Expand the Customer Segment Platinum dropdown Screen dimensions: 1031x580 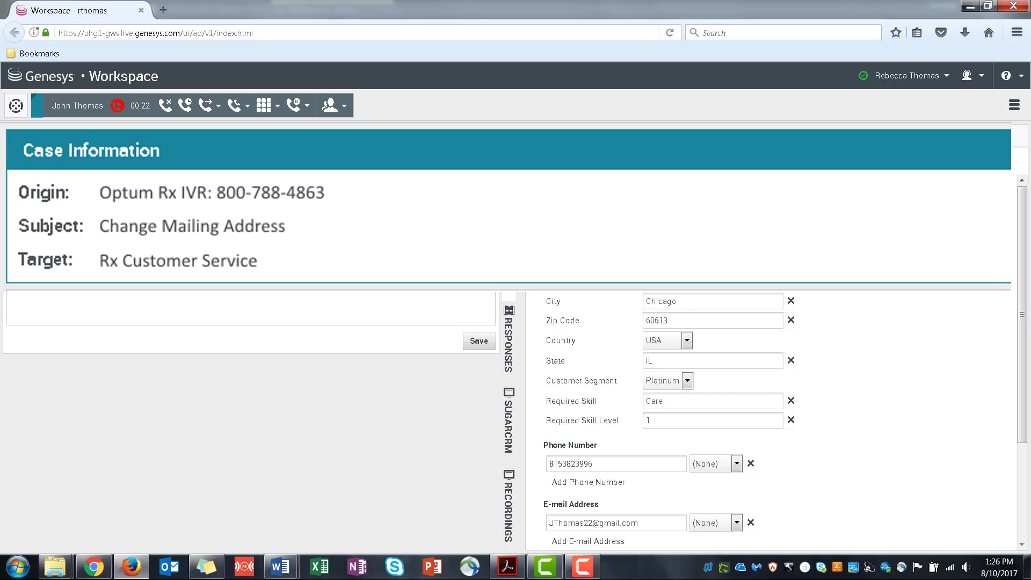tap(687, 381)
